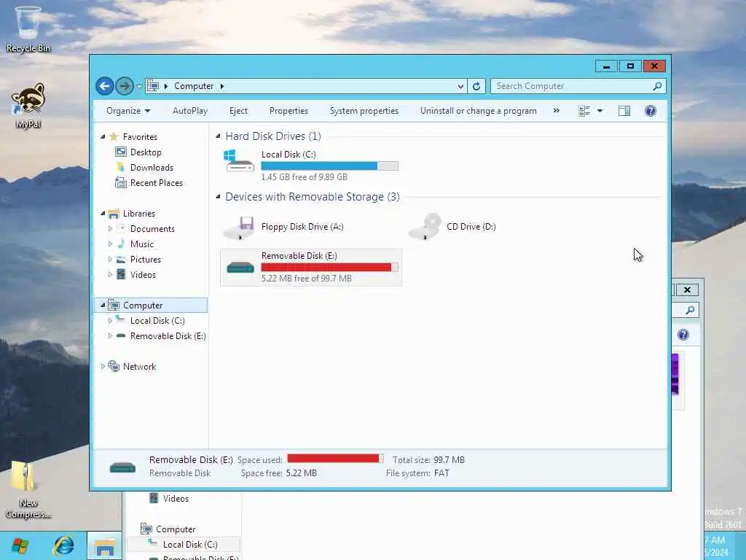The height and width of the screenshot is (560, 746).
Task: Collapse the Libraries group
Action: [103, 214]
